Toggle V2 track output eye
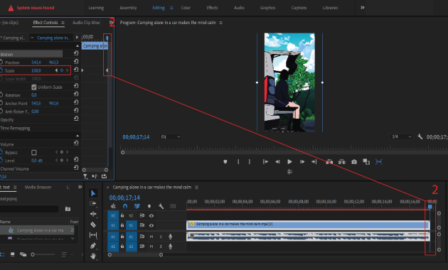The width and height of the screenshot is (448, 270). coord(151,216)
